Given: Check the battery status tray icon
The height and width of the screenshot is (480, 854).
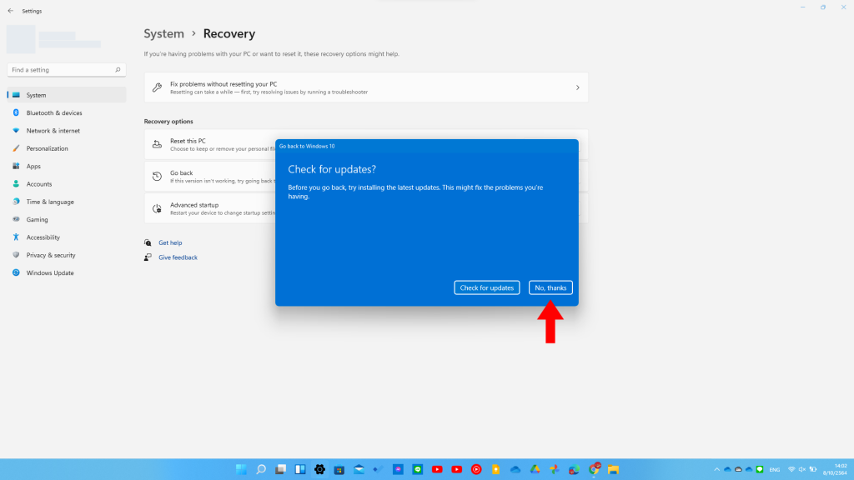Looking at the screenshot, I should pyautogui.click(x=813, y=469).
